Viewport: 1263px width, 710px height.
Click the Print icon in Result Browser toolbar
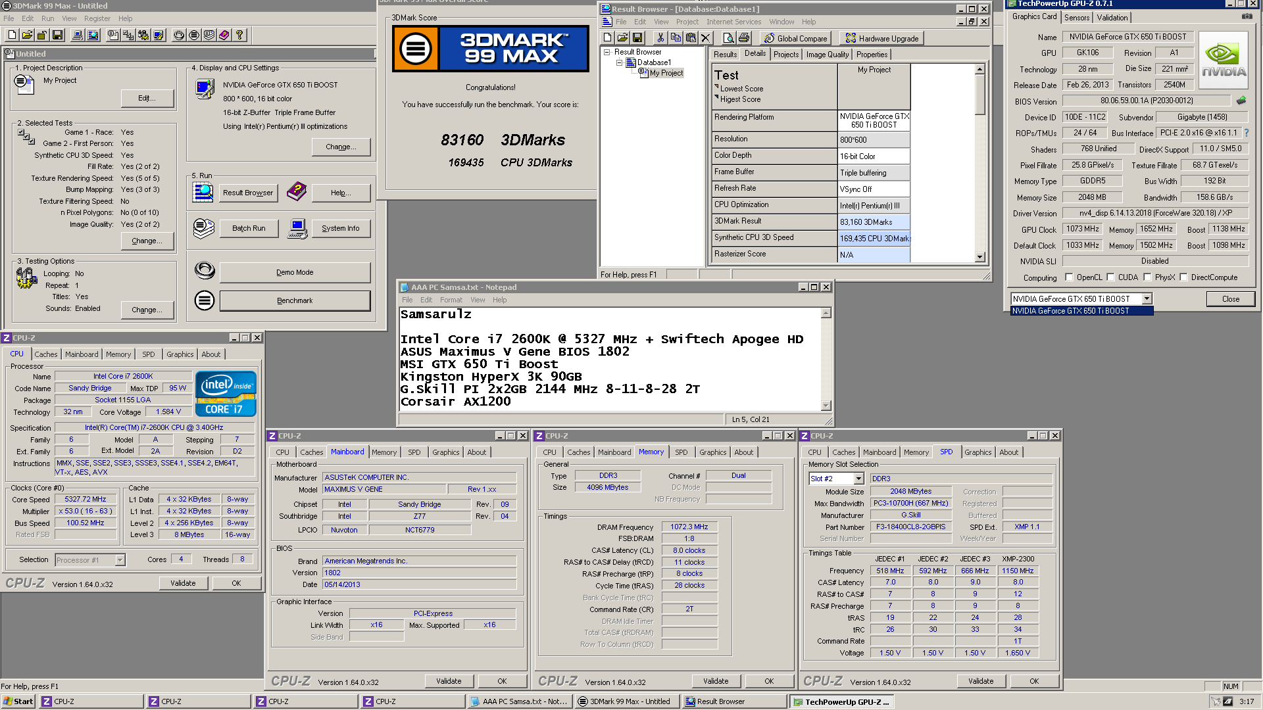pos(744,38)
